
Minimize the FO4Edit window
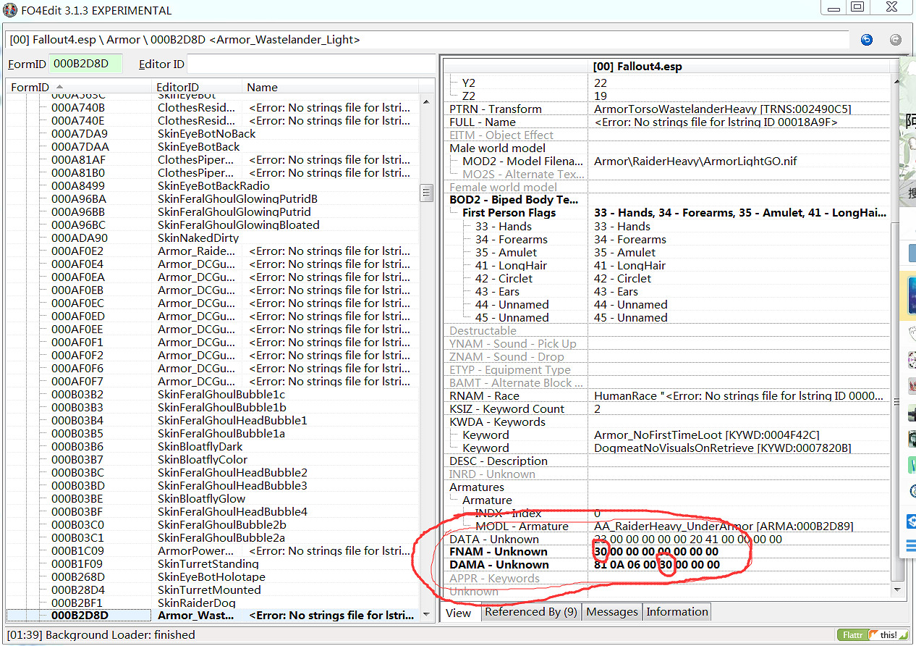pyautogui.click(x=832, y=7)
